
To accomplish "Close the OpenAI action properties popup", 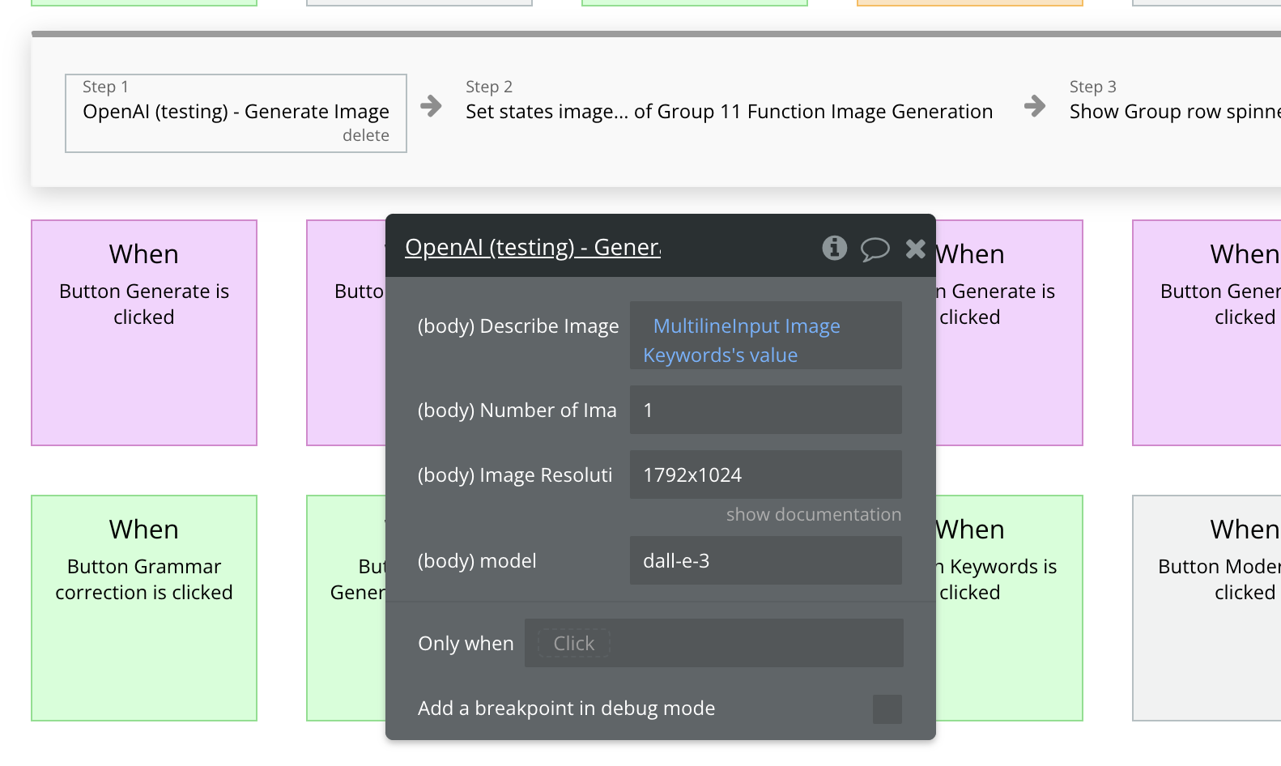I will pos(915,249).
